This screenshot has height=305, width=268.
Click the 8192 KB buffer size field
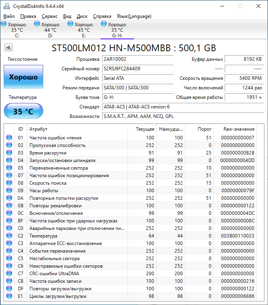pos(244,59)
